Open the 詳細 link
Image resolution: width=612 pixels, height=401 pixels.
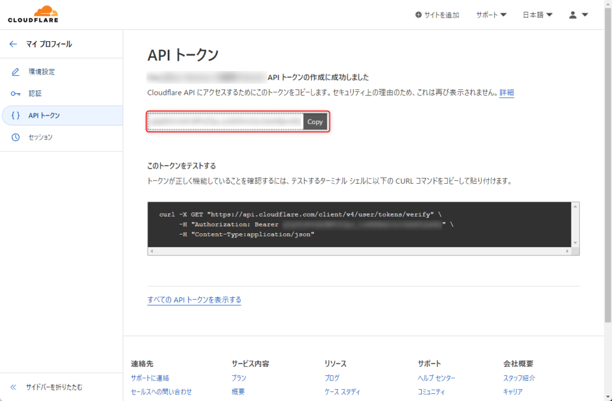click(x=507, y=92)
